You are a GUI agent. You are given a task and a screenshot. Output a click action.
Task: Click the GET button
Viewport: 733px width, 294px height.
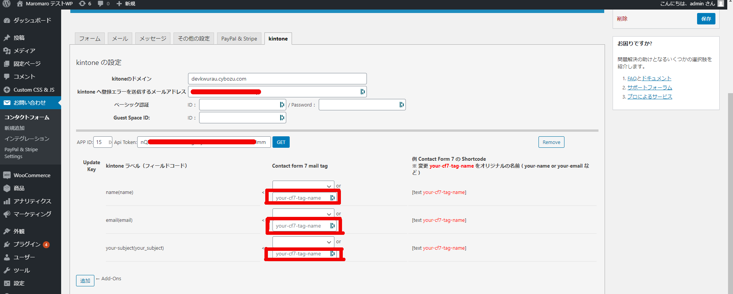(x=281, y=142)
